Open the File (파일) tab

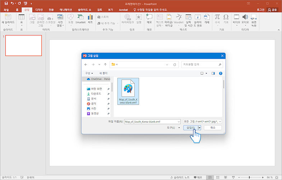click(6, 10)
